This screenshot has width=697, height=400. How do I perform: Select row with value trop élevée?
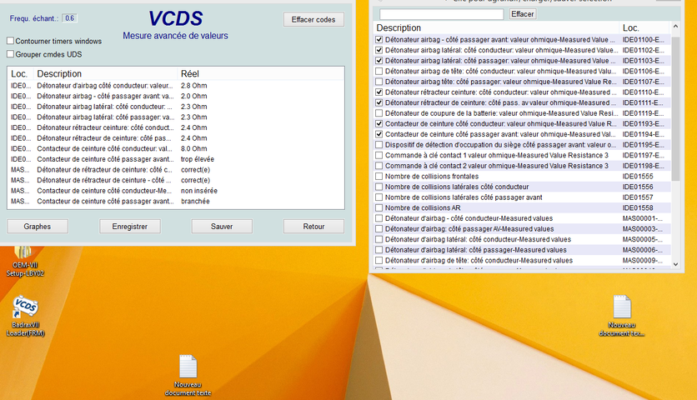point(176,159)
